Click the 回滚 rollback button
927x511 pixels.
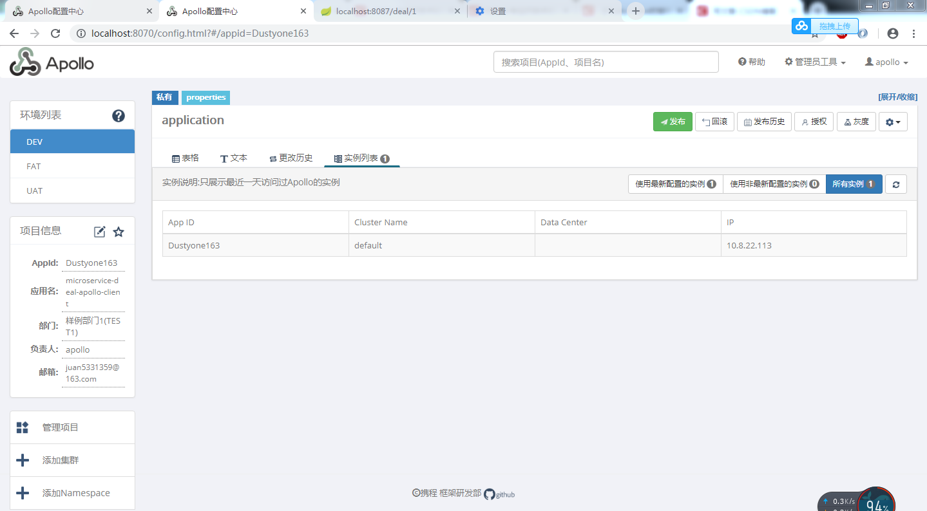click(714, 122)
